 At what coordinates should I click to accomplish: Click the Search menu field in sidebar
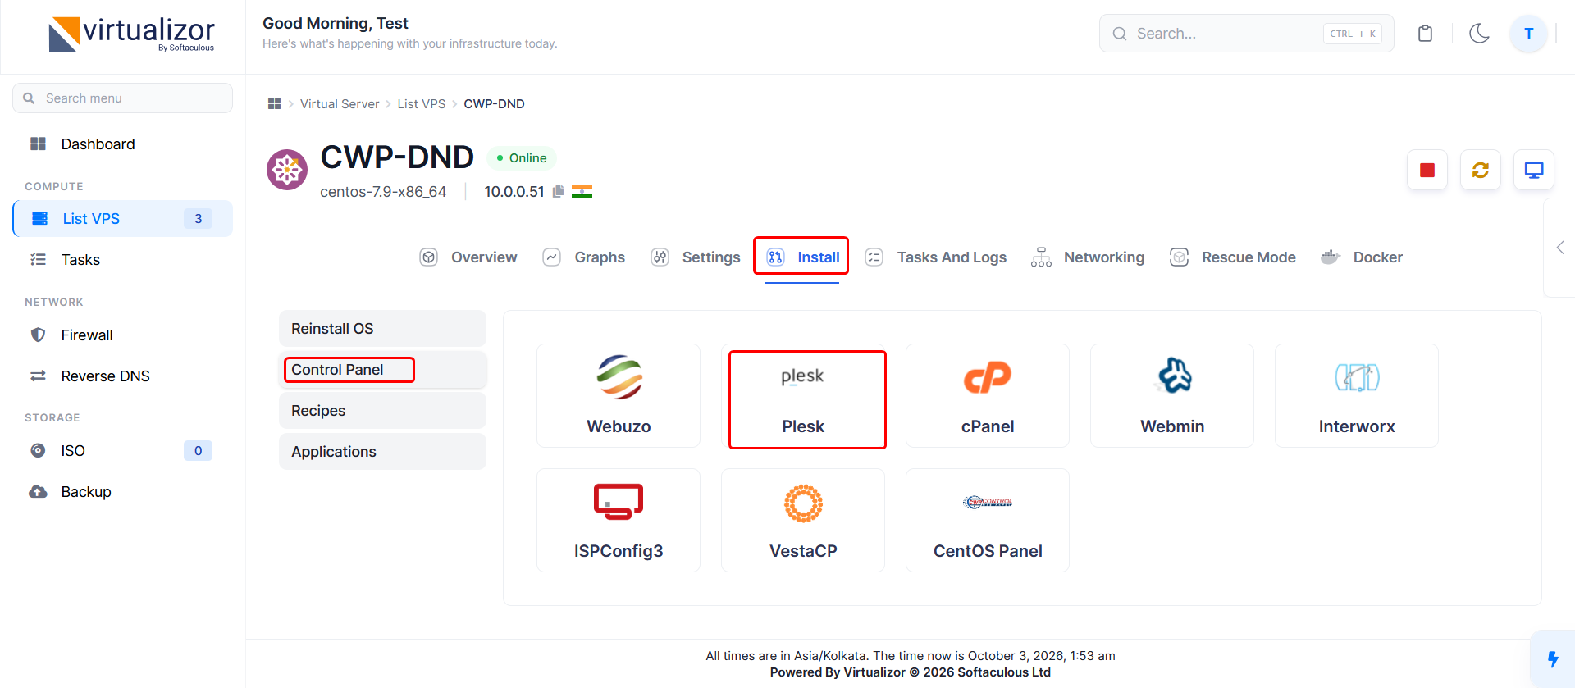123,98
